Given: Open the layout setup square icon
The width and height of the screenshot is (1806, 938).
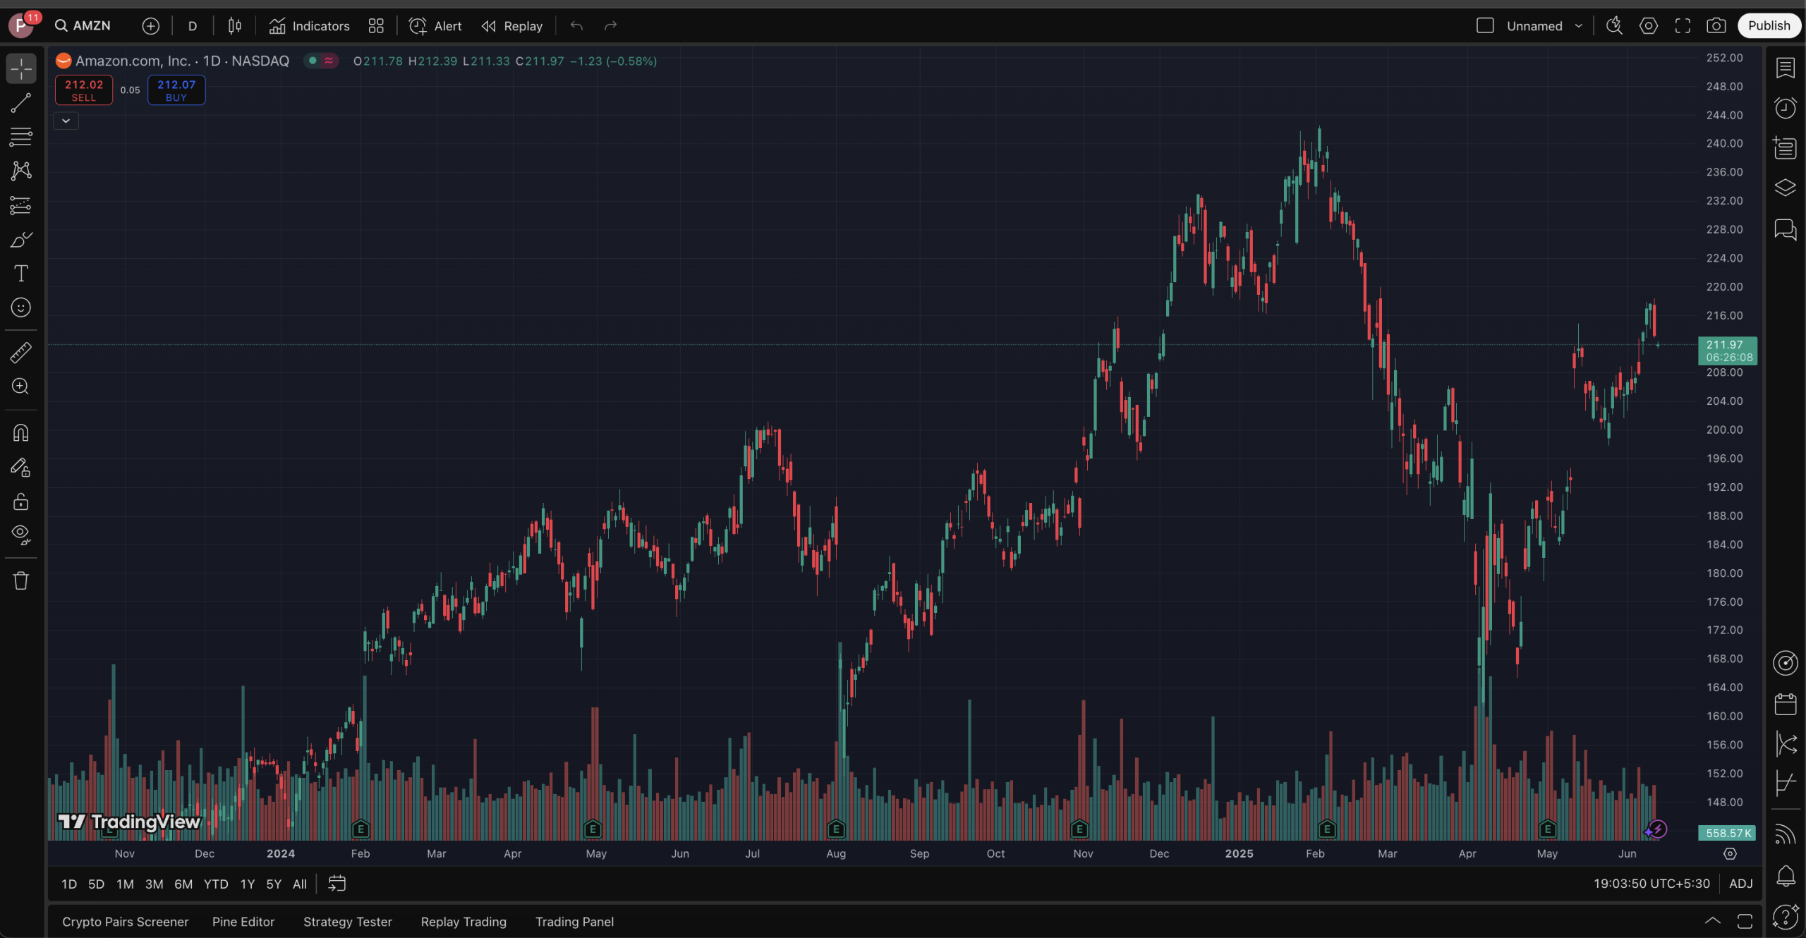Looking at the screenshot, I should (1485, 26).
